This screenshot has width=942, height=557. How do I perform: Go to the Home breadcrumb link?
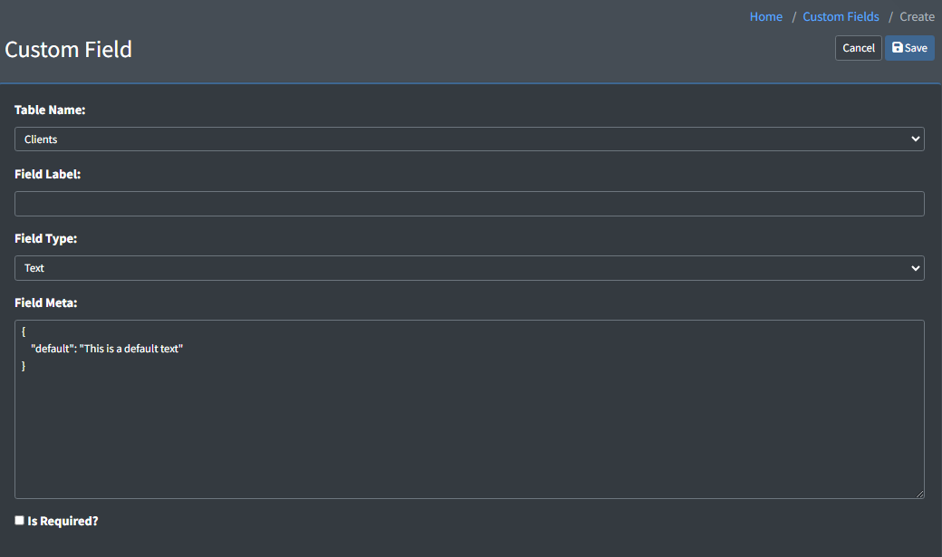[765, 16]
